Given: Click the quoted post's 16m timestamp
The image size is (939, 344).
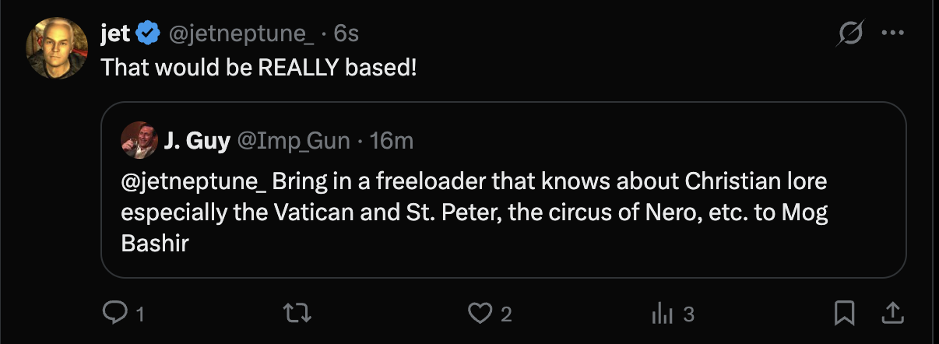Looking at the screenshot, I should 392,141.
